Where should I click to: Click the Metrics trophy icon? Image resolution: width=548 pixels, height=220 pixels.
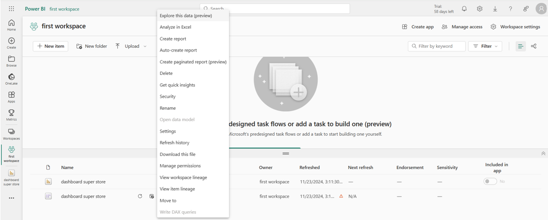pos(11,113)
